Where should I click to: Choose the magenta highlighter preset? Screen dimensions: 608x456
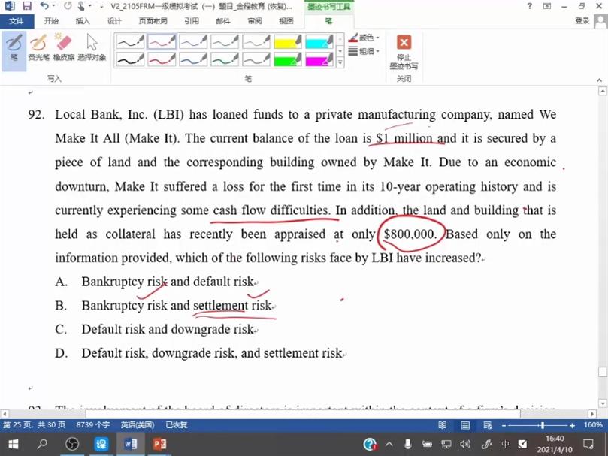tap(319, 59)
